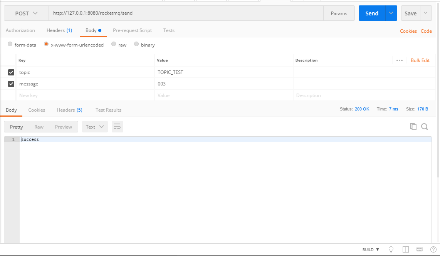Screen dimensions: 440x256
Task: Open search in response body
Action: [425, 127]
